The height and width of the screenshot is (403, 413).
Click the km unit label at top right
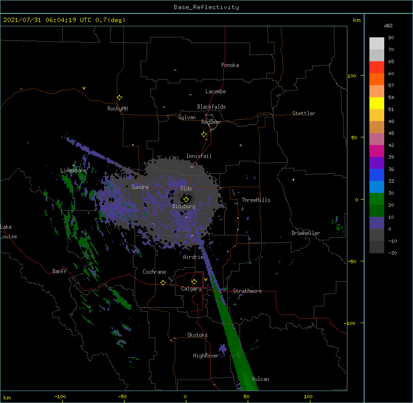[357, 20]
